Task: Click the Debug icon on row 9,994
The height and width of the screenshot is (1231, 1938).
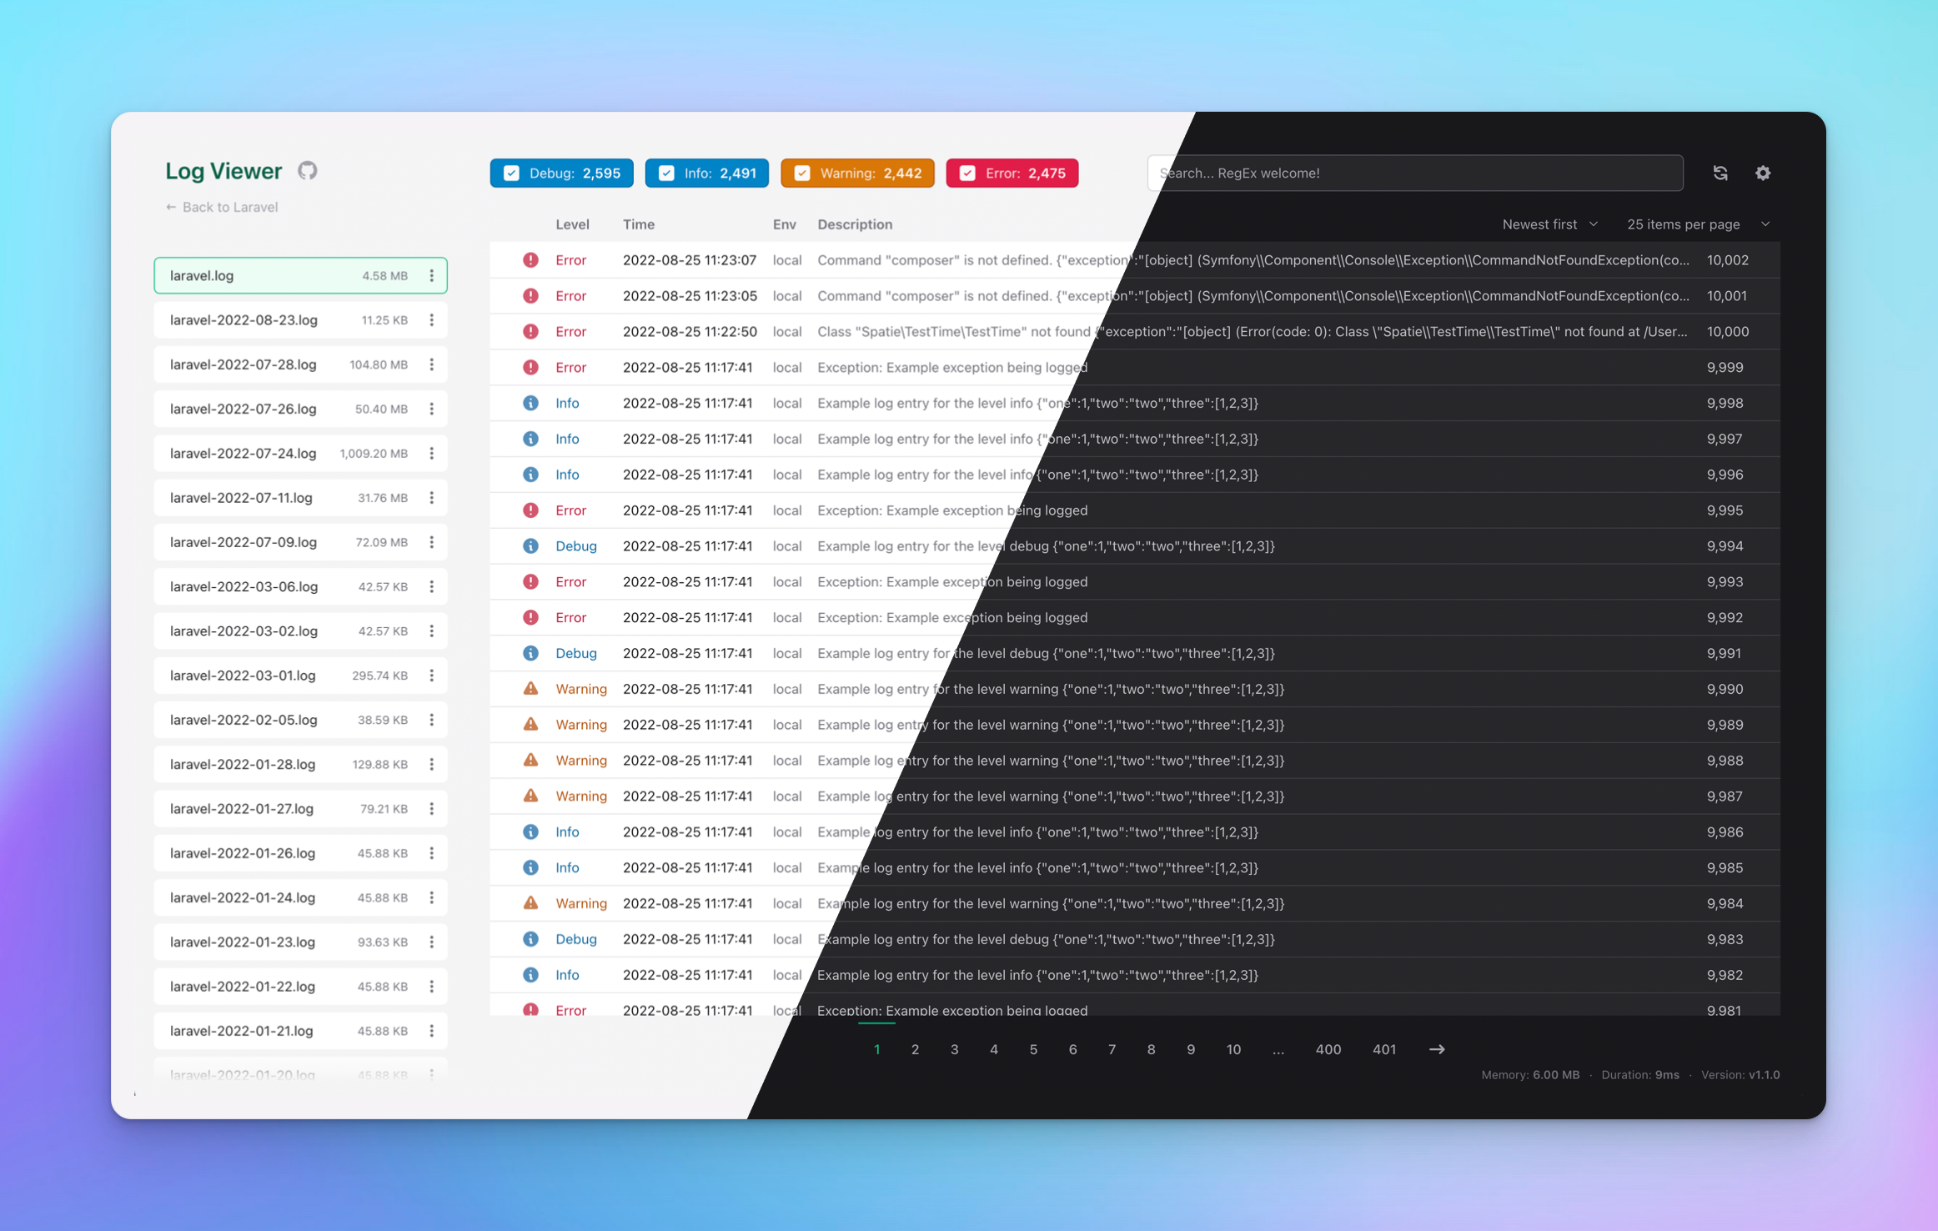Action: (x=530, y=545)
